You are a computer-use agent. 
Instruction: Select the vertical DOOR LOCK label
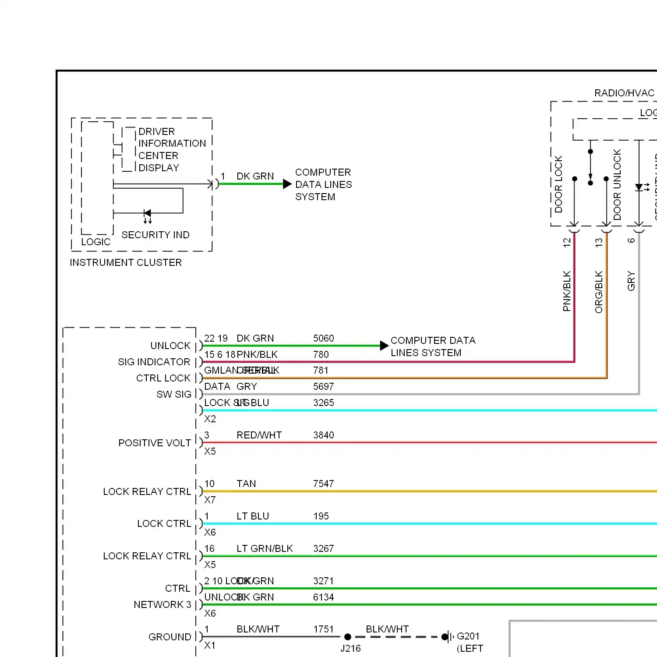click(558, 184)
